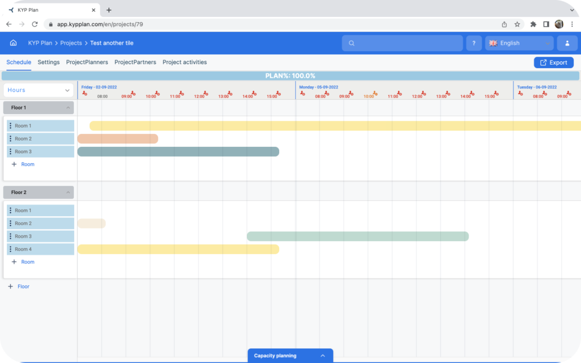This screenshot has width=581, height=363.
Task: Open the browser extensions puzzle icon
Action: [x=533, y=24]
